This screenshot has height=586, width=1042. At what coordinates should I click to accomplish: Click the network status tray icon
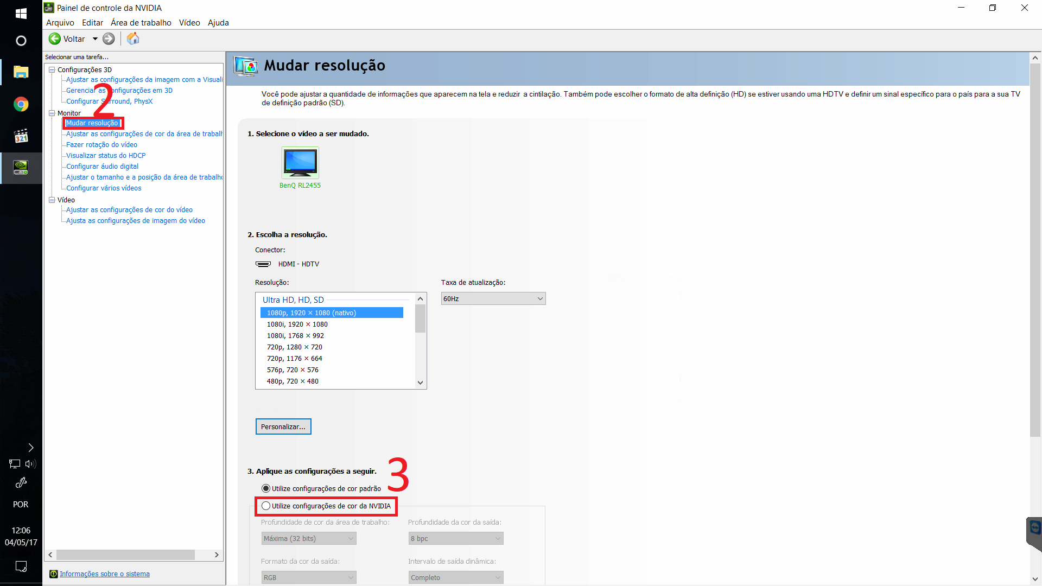(15, 464)
